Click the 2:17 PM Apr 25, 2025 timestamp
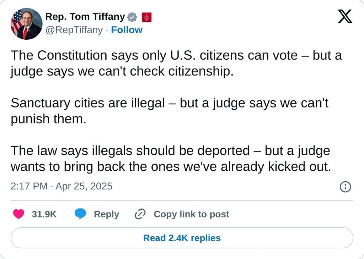The width and height of the screenshot is (364, 259). pos(61,186)
